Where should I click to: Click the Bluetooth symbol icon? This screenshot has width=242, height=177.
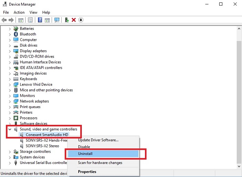pyautogui.click(x=16, y=34)
